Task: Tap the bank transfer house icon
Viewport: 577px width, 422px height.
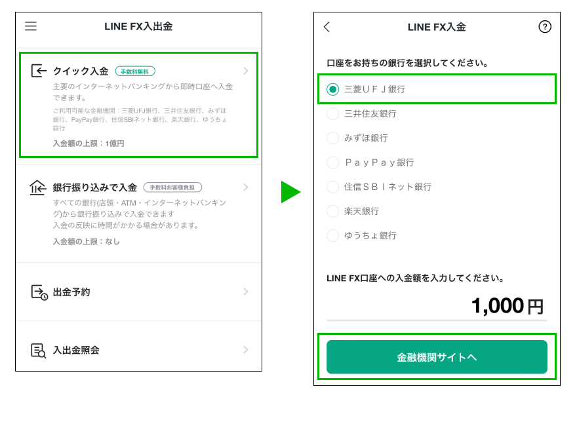Action: point(37,187)
